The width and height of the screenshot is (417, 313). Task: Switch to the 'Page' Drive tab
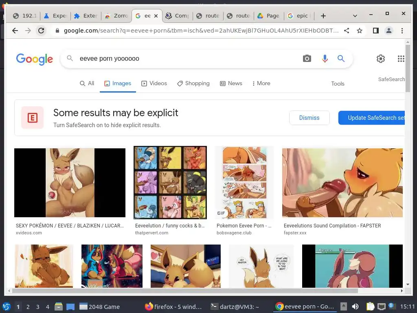[269, 16]
